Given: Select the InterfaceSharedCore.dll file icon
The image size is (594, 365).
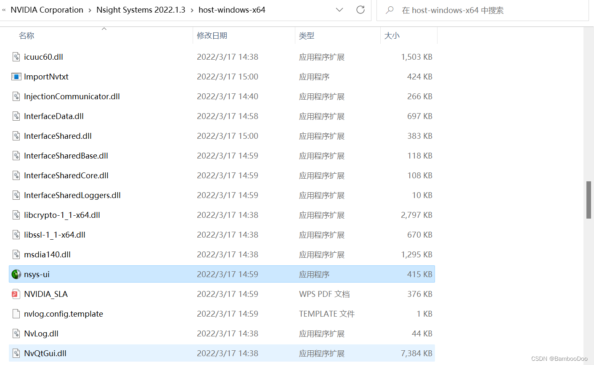Looking at the screenshot, I should tap(16, 175).
